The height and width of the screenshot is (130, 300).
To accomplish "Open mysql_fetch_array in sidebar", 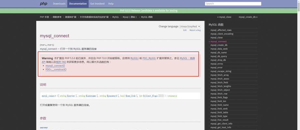I will click(x=220, y=75).
